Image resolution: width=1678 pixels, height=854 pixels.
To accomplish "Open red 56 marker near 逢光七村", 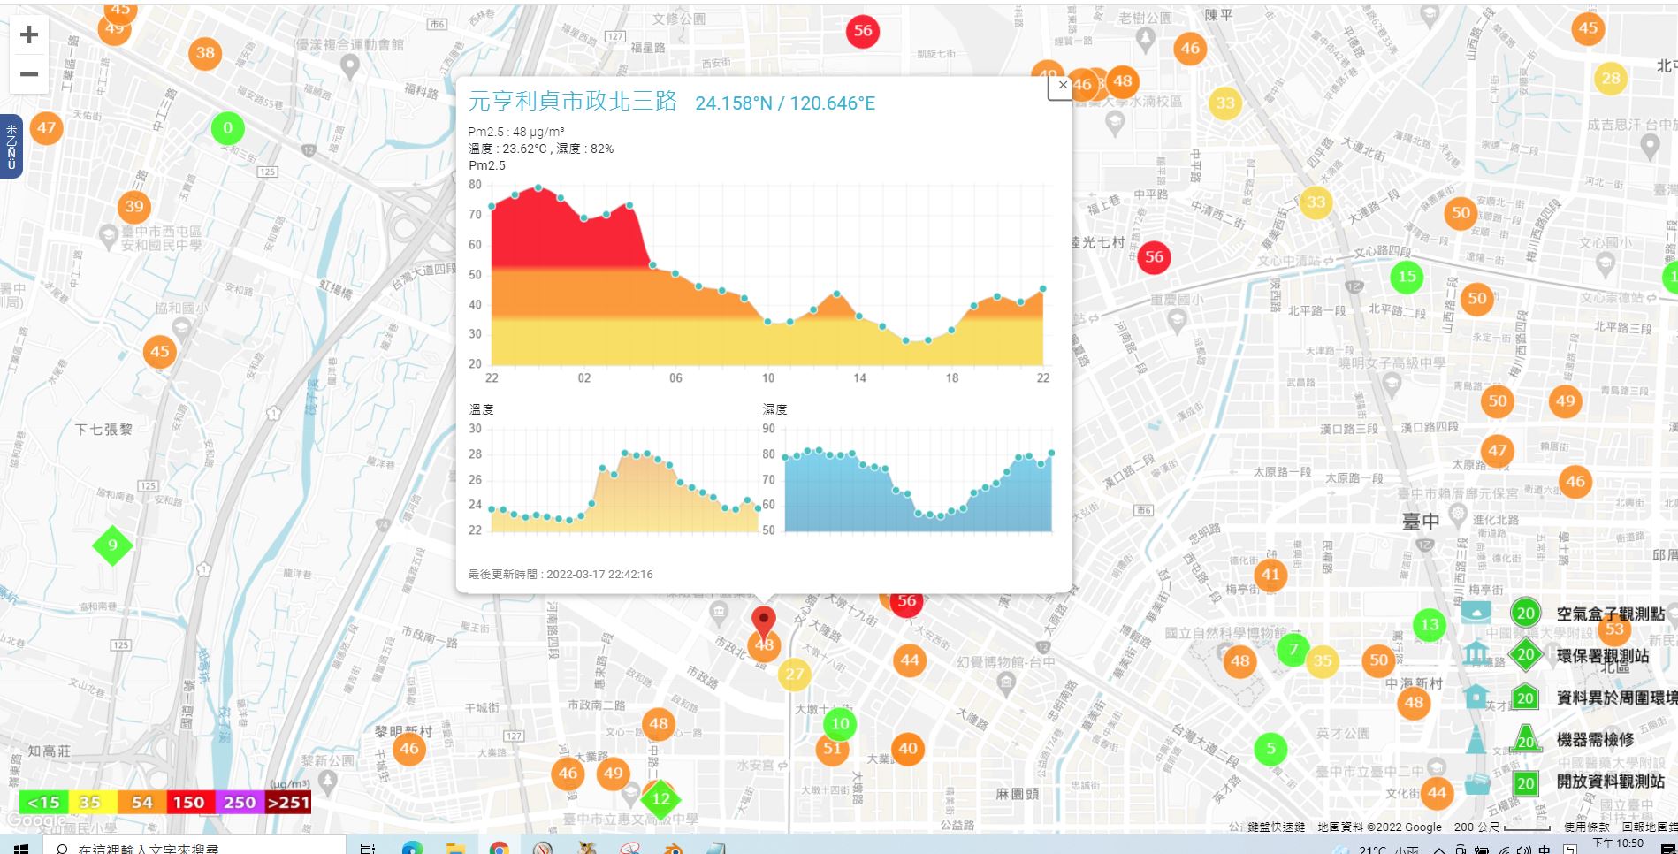I will 1154,257.
